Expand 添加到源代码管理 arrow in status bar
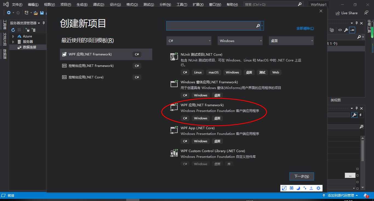This screenshot has height=201, width=374. 357,196
